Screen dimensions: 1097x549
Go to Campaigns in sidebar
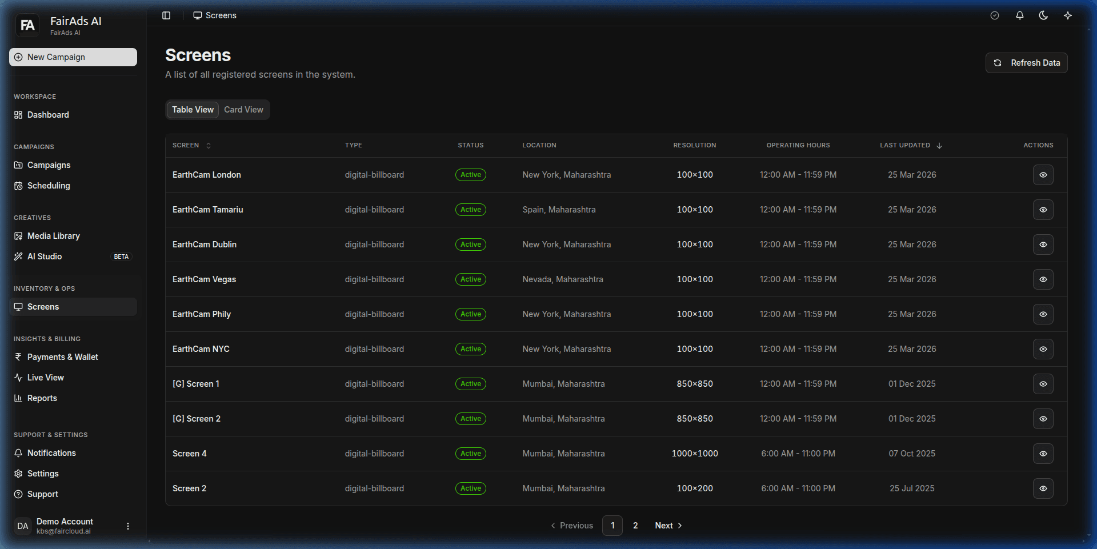pos(73,165)
